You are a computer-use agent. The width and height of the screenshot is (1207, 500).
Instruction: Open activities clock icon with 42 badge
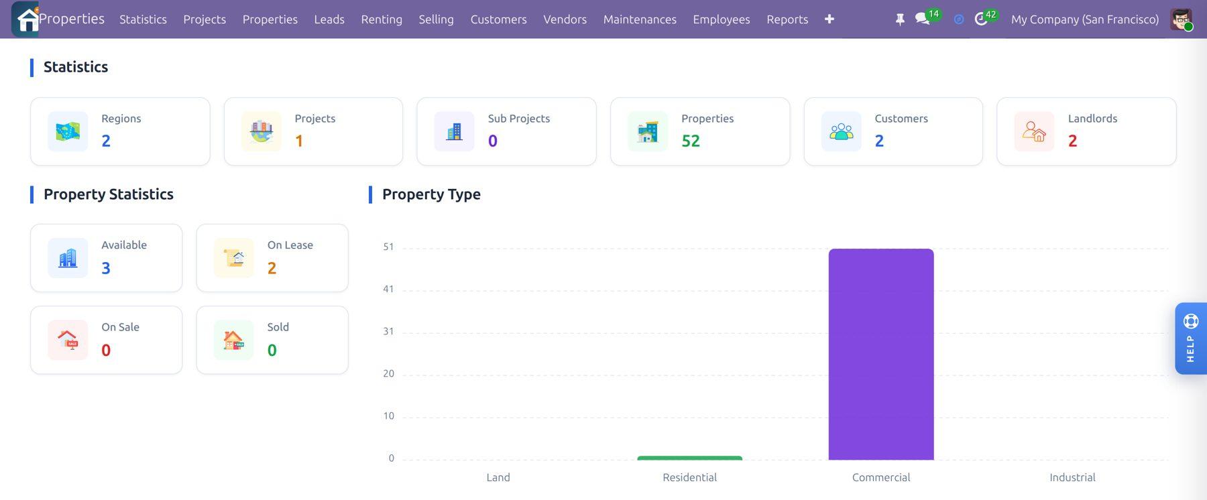[x=981, y=19]
